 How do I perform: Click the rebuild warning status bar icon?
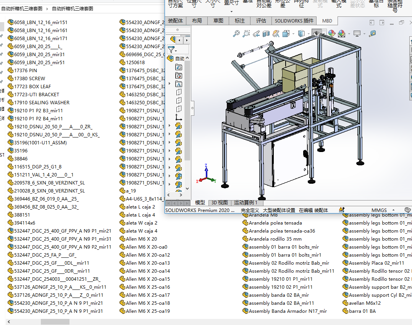pos(342,210)
